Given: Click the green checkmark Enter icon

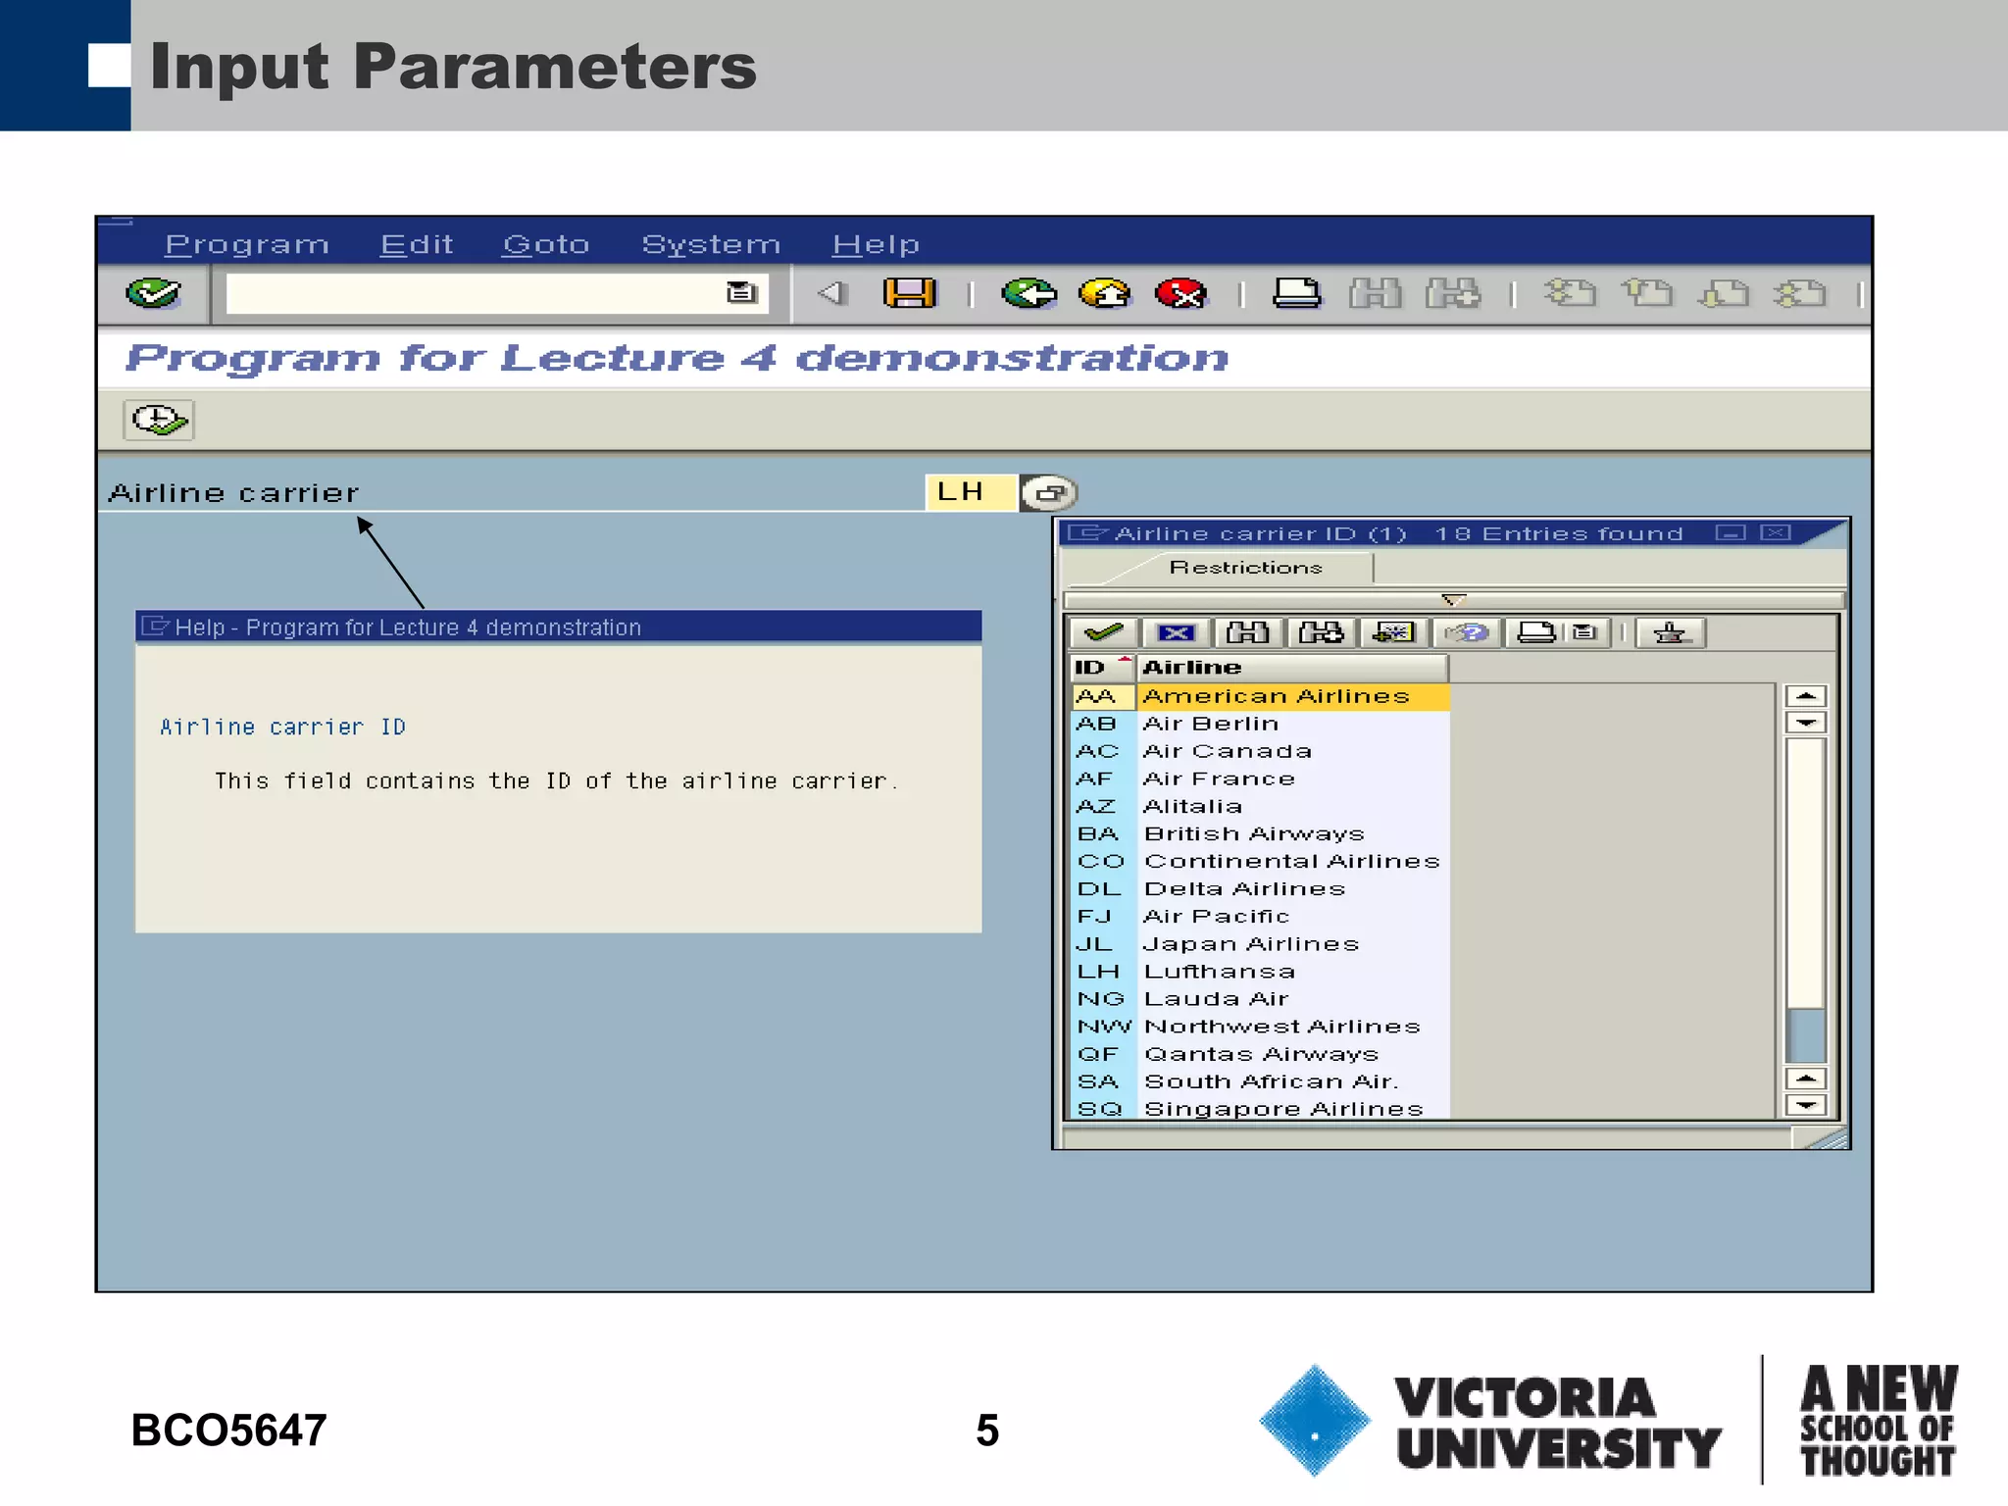Looking at the screenshot, I should pyautogui.click(x=153, y=292).
